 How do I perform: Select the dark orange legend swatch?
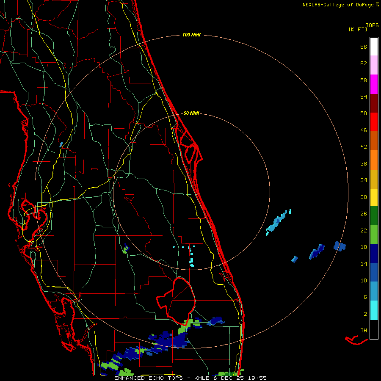pos(374,141)
